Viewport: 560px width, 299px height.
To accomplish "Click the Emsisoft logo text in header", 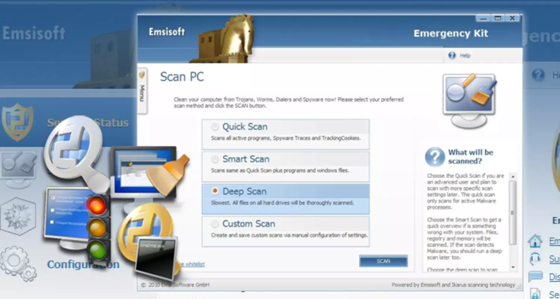I will click(167, 32).
